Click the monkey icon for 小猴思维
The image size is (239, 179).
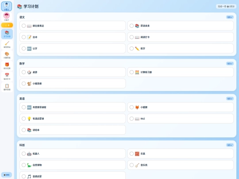[x=29, y=84]
